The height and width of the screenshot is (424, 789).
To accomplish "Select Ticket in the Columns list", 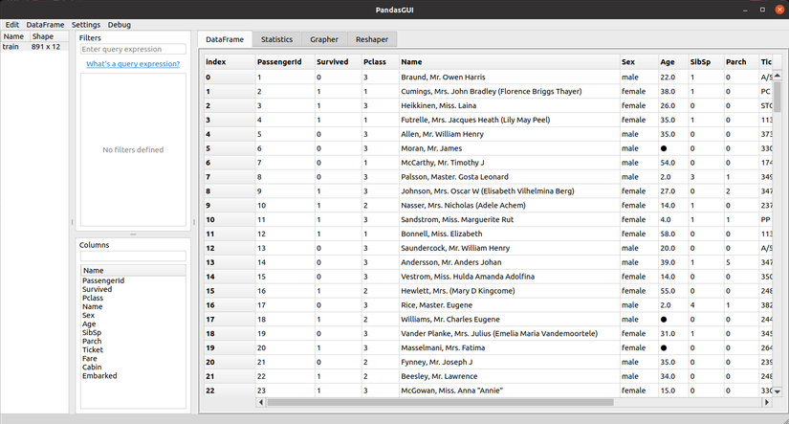I will [93, 349].
